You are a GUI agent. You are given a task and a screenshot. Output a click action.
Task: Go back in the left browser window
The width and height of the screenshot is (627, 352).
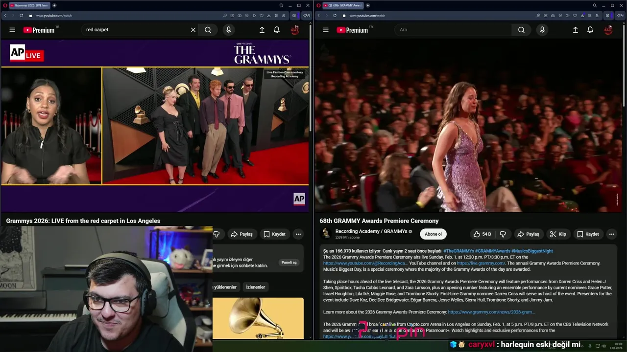tap(5, 15)
